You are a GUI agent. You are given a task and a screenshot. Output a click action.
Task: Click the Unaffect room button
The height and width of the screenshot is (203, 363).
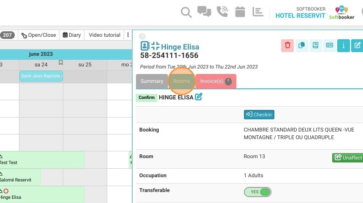tap(347, 158)
